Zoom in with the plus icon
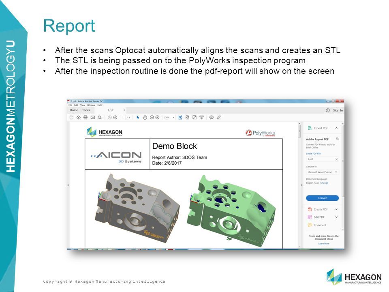 click(157, 118)
